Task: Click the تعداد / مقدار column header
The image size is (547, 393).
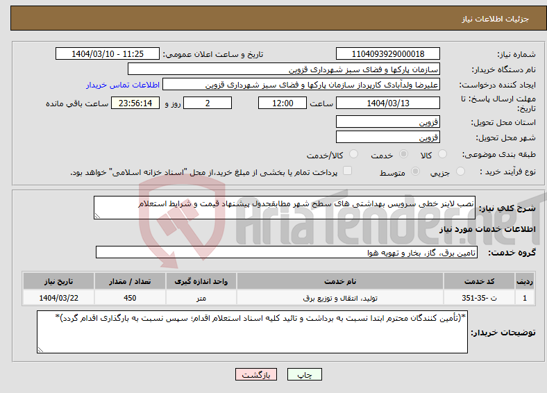Action: (130, 281)
